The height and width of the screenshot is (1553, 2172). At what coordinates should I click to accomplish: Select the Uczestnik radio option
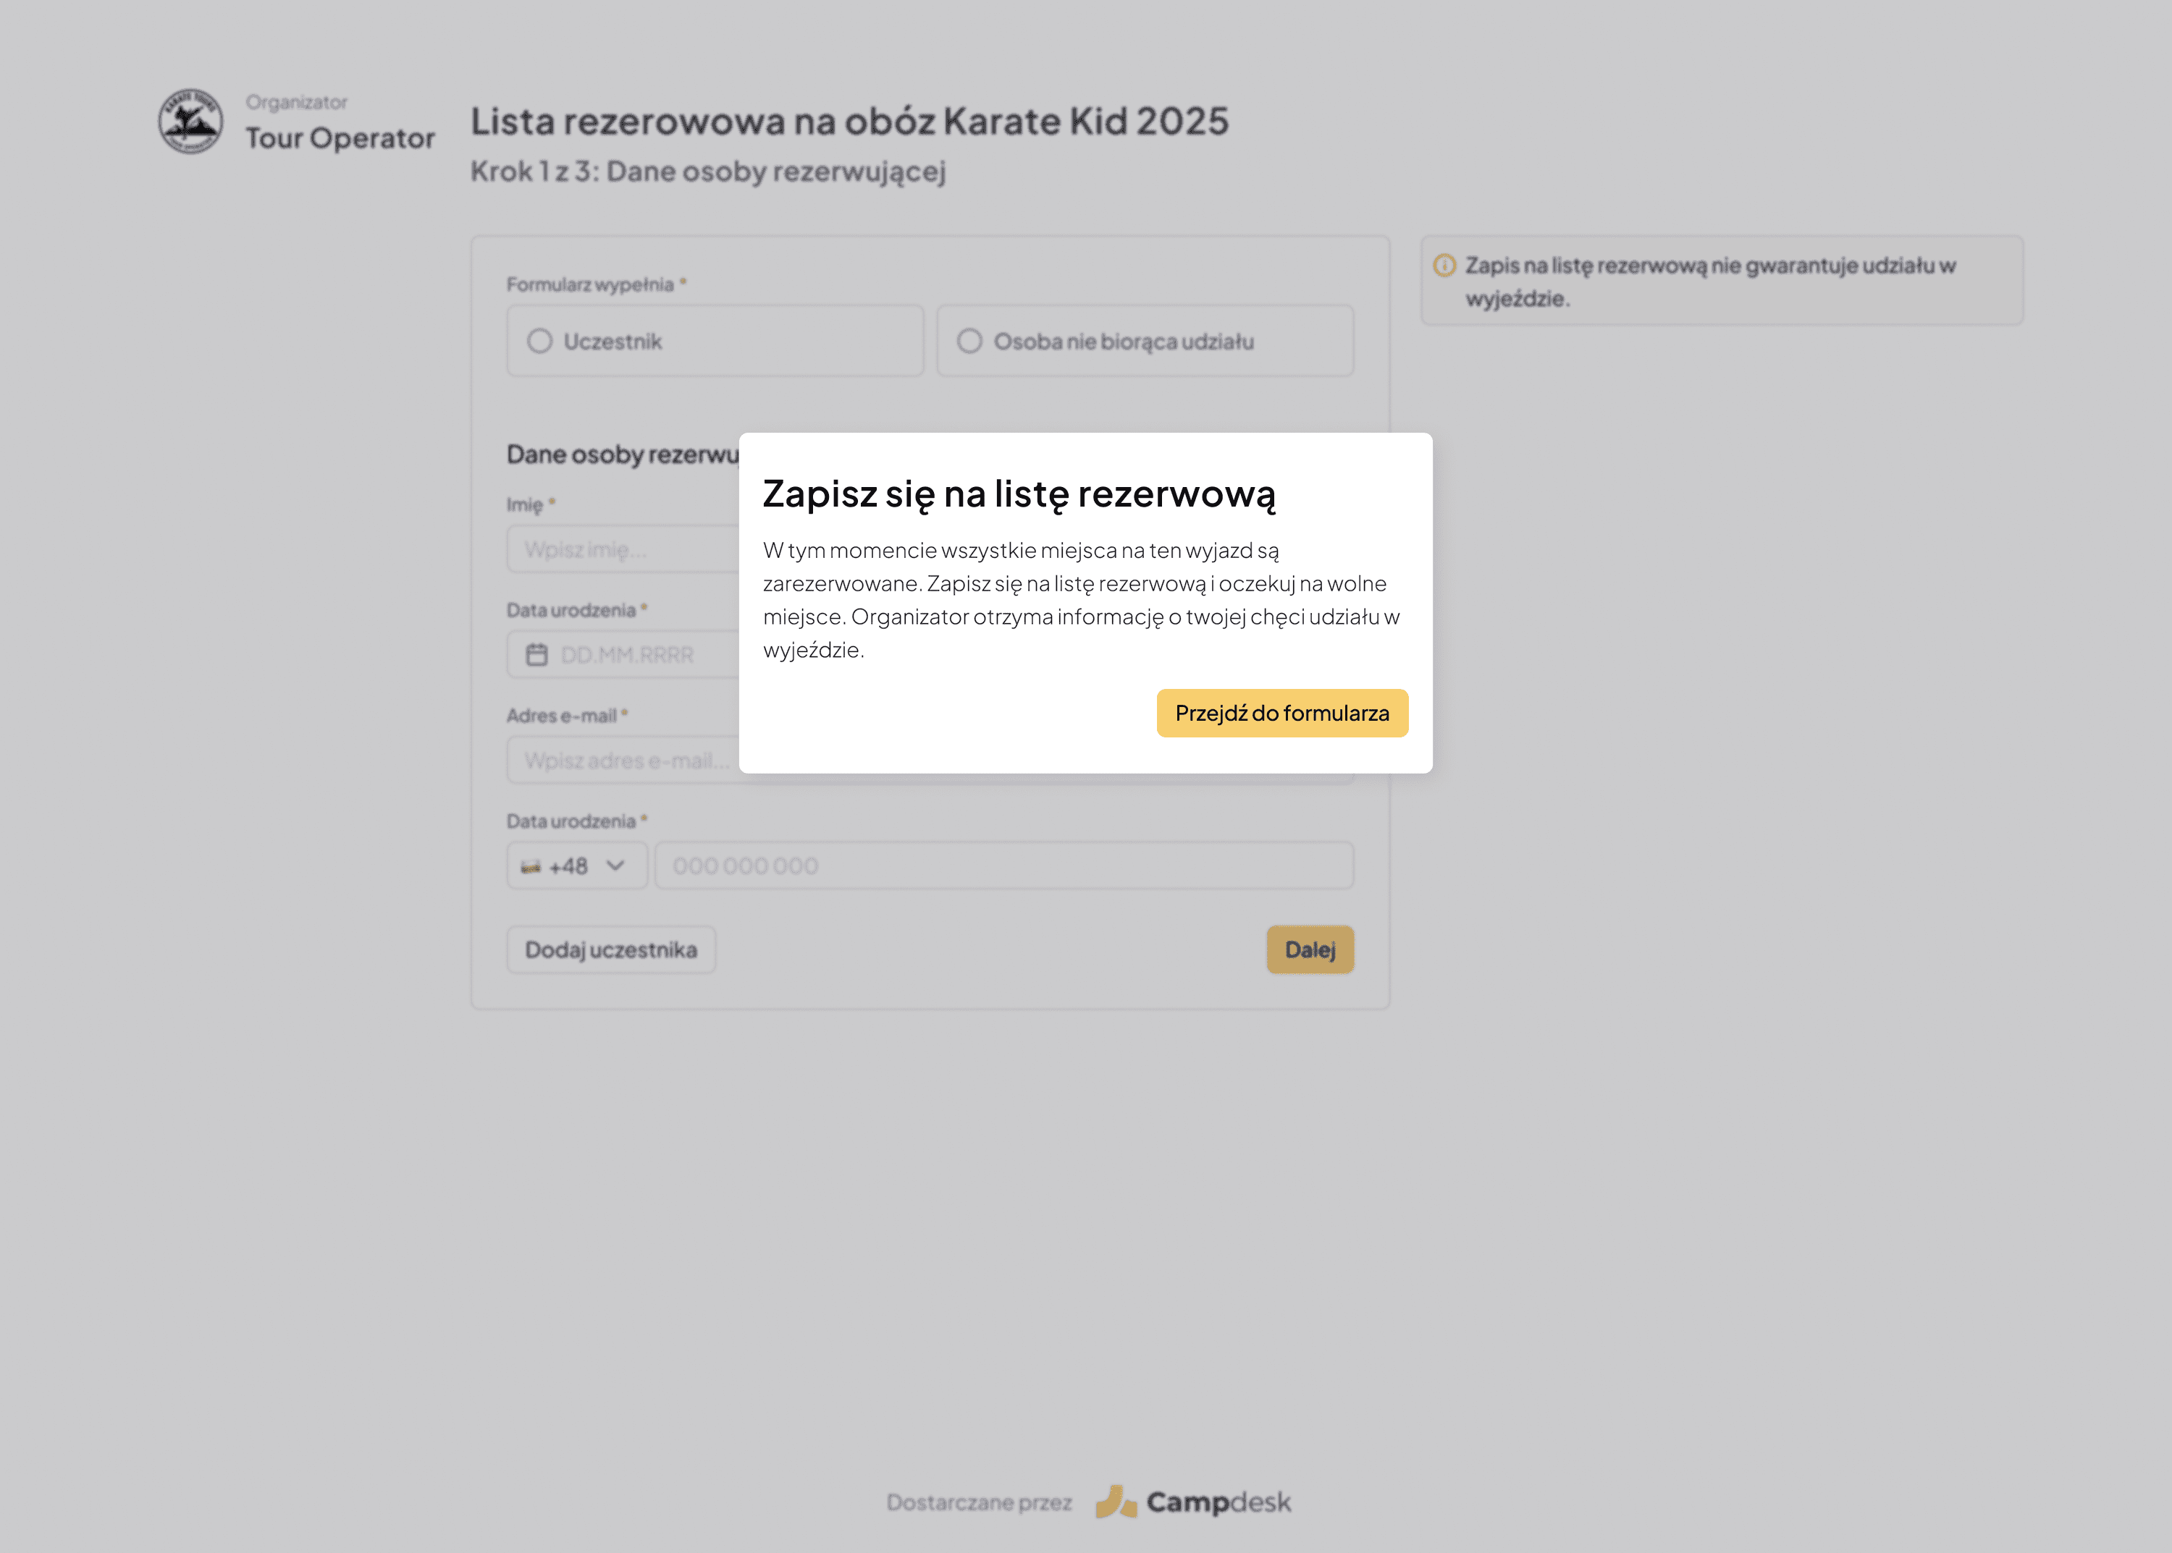click(x=539, y=342)
